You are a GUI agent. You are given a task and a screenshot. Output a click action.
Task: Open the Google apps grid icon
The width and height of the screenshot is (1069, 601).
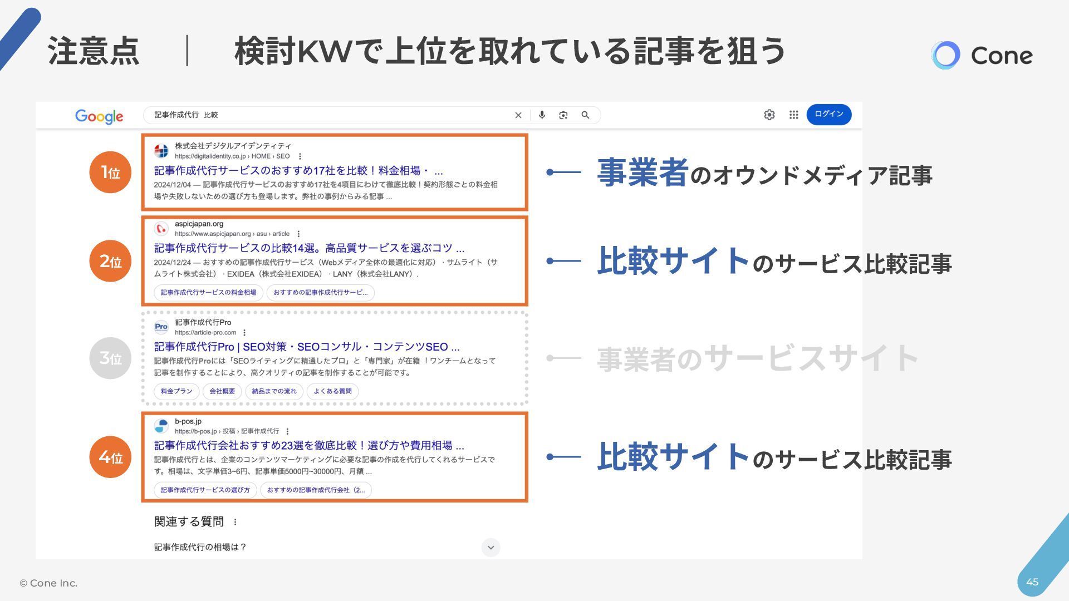coord(794,115)
